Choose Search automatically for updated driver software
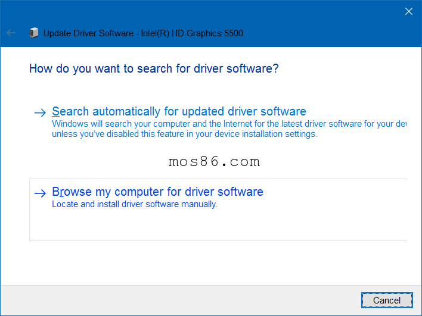This screenshot has height=316, width=422. click(x=179, y=111)
